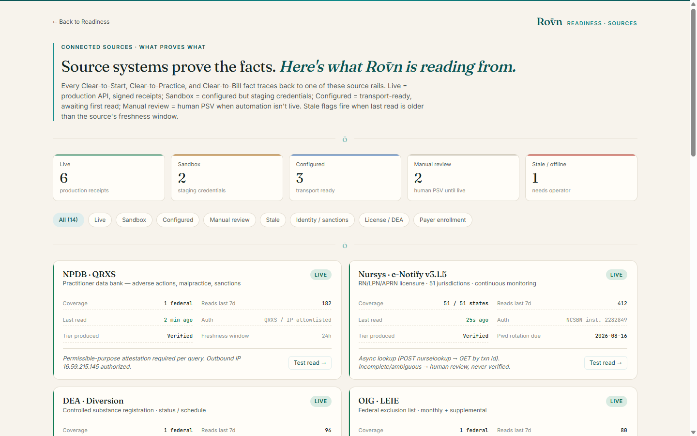
Task: Click the scrollbar up arrow
Action: 693,4
